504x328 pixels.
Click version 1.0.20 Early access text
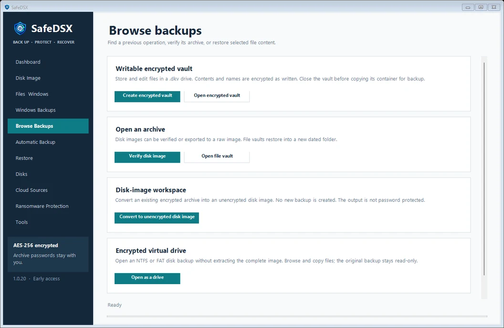(x=36, y=278)
